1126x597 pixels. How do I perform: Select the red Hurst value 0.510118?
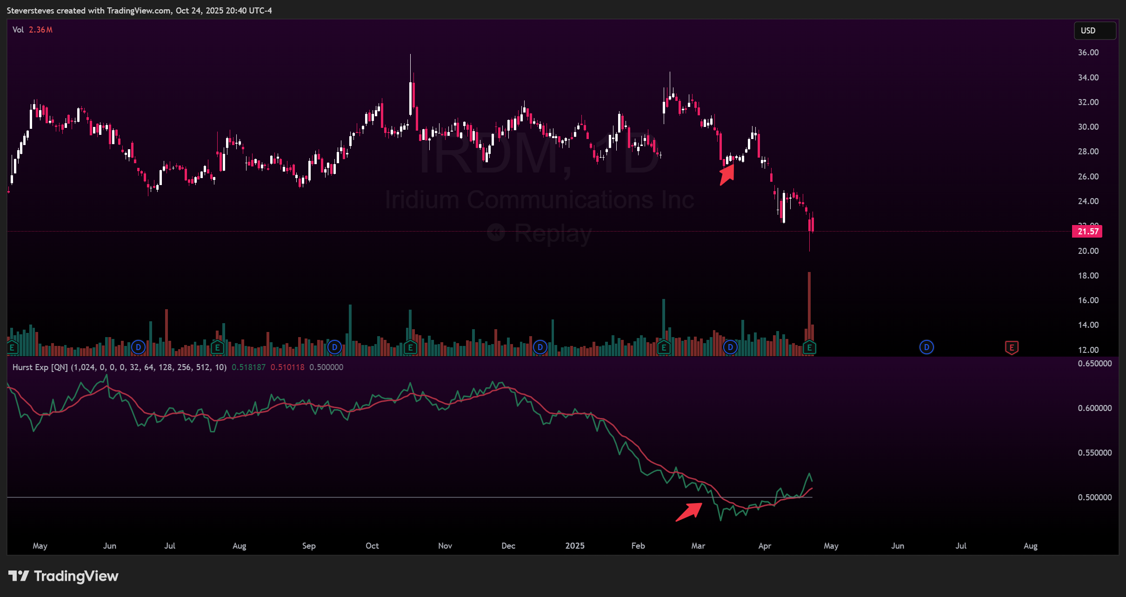[x=287, y=367]
